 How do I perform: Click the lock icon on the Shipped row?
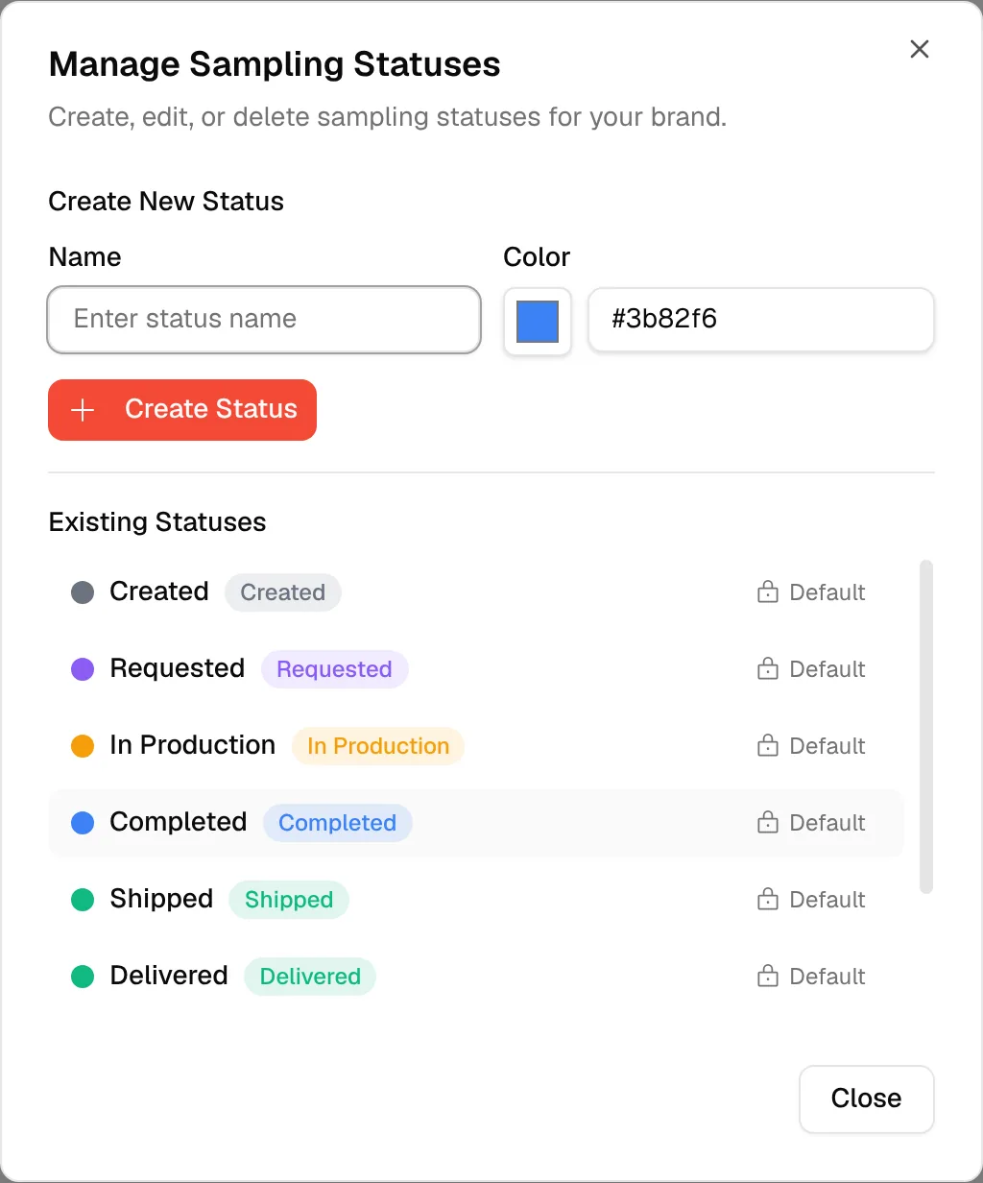(768, 900)
